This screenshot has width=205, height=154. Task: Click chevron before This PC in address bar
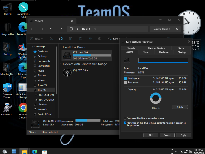(77, 29)
